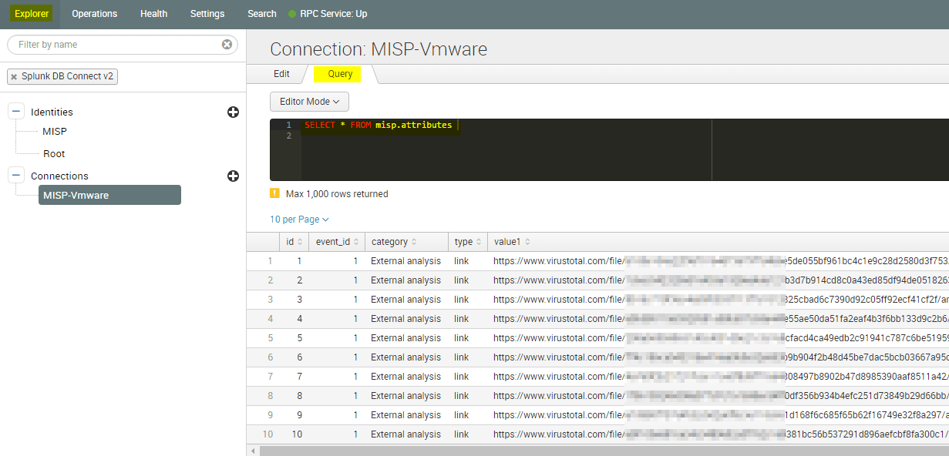Change the 10 per Page setting
This screenshot has width=949, height=456.
point(299,220)
